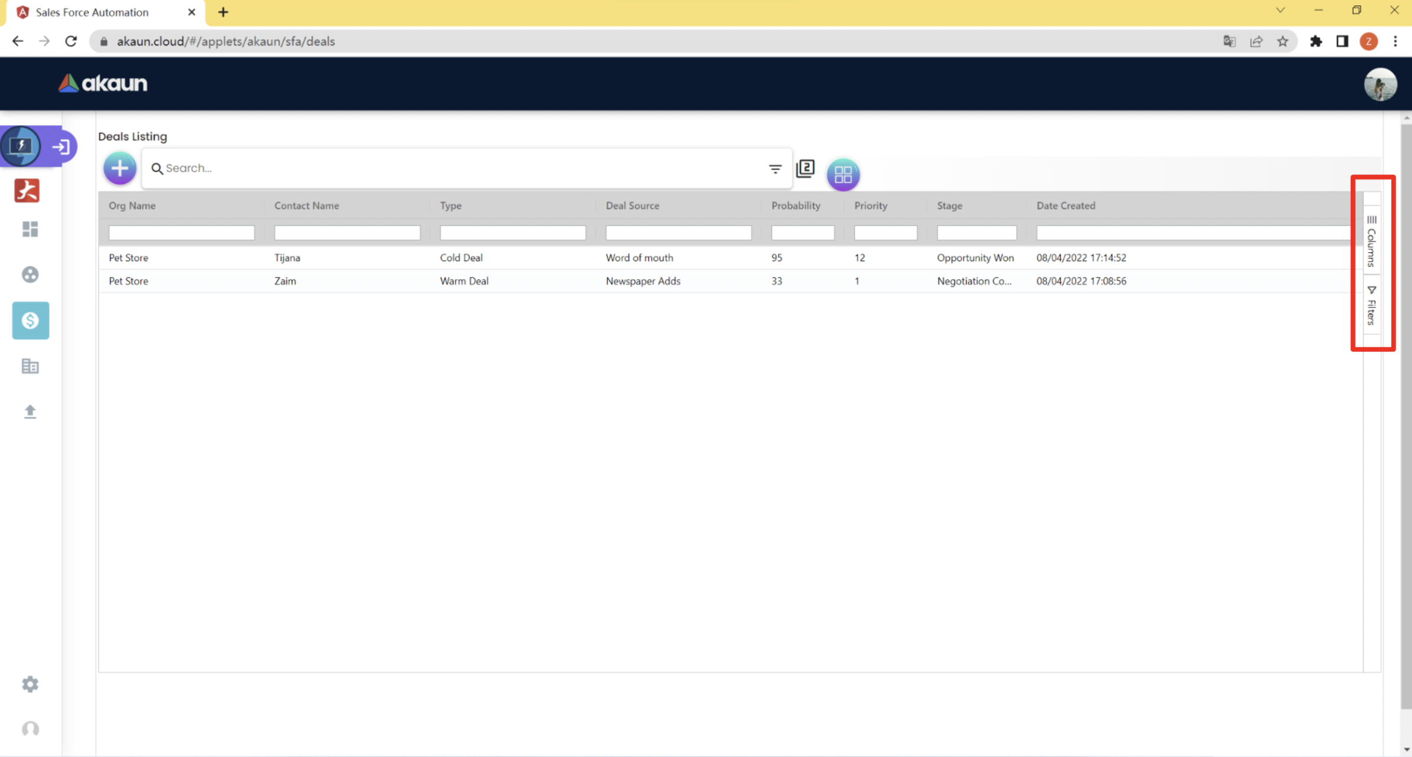This screenshot has height=757, width=1412.
Task: Sort by Probability column header
Action: pyautogui.click(x=795, y=205)
